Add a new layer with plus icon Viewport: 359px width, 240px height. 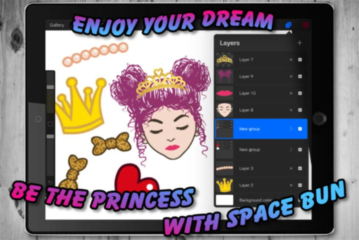299,43
